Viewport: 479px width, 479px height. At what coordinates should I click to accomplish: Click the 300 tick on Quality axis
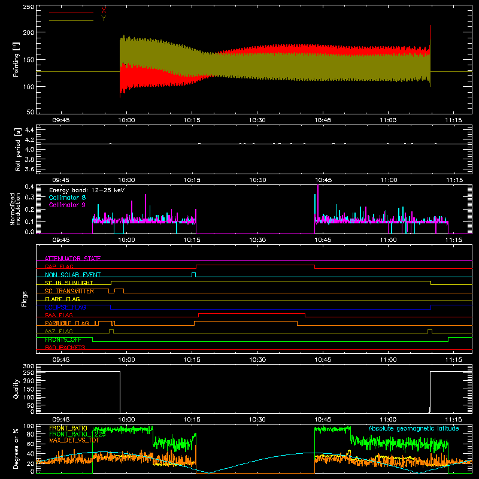coord(29,366)
